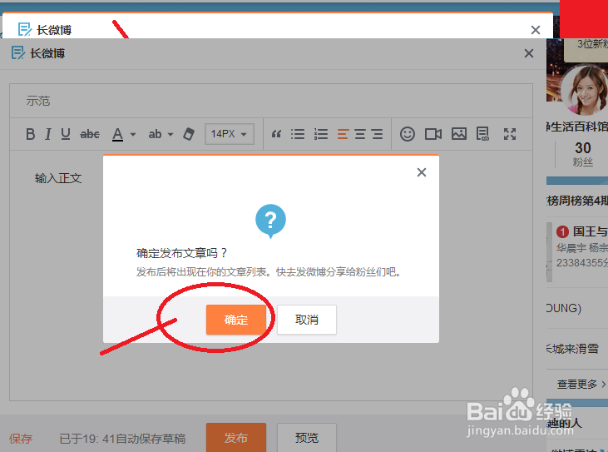The image size is (608, 452).
Task: Select the center-align icon
Action: (360, 134)
